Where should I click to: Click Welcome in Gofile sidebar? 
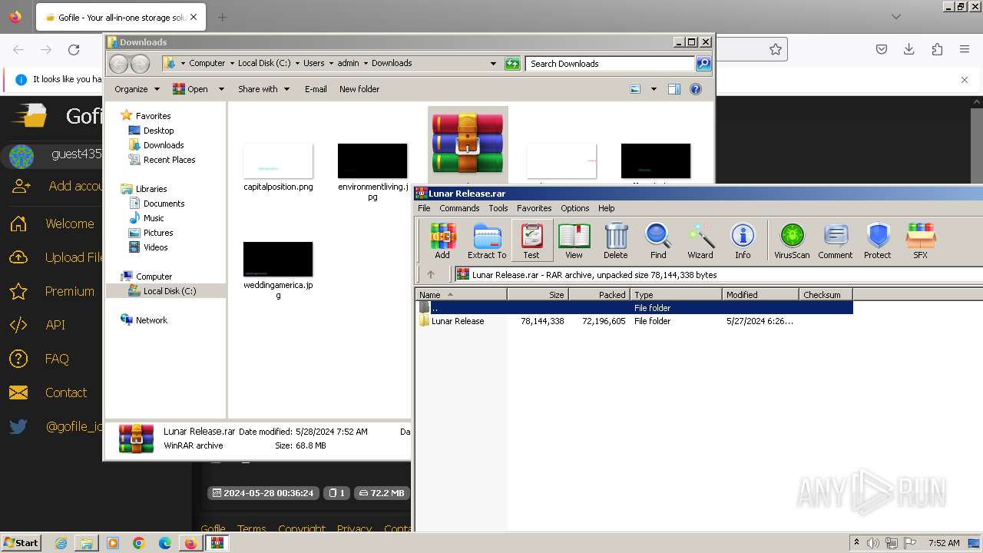click(69, 224)
